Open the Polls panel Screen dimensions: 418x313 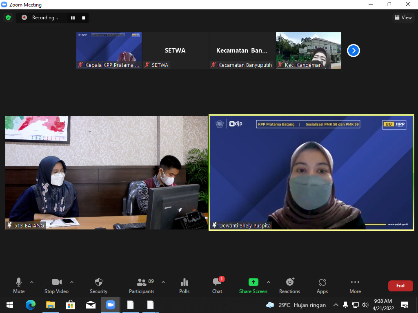pos(185,286)
